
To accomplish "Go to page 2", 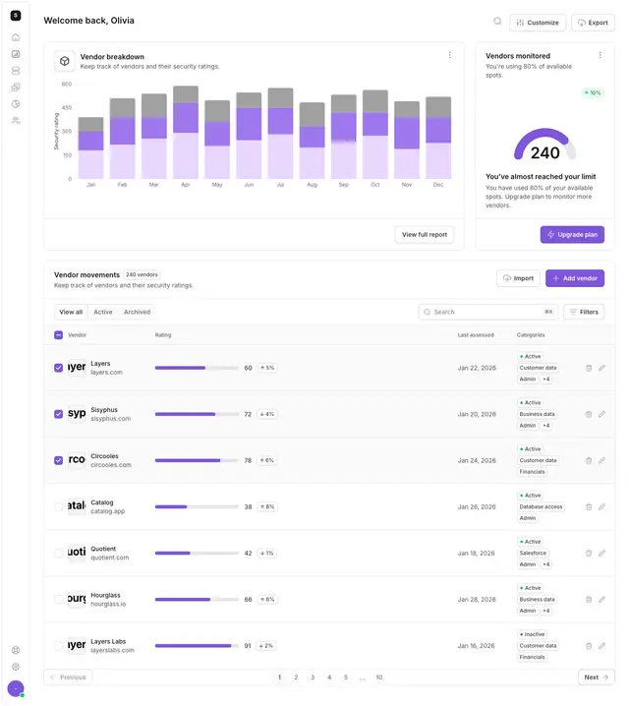I will point(296,677).
